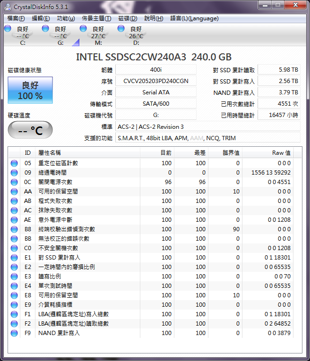This screenshot has width=310, height=361.
Task: Open the 說明(H) menu
Action: (x=154, y=18)
